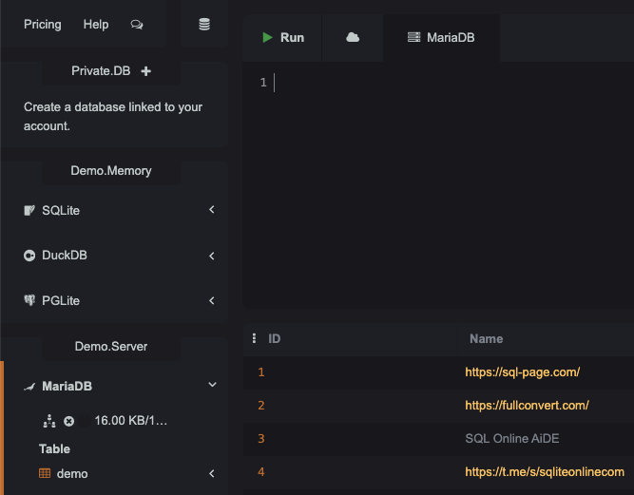Select the MariaDB editor tab
Image resolution: width=634 pixels, height=495 pixels.
click(x=441, y=38)
